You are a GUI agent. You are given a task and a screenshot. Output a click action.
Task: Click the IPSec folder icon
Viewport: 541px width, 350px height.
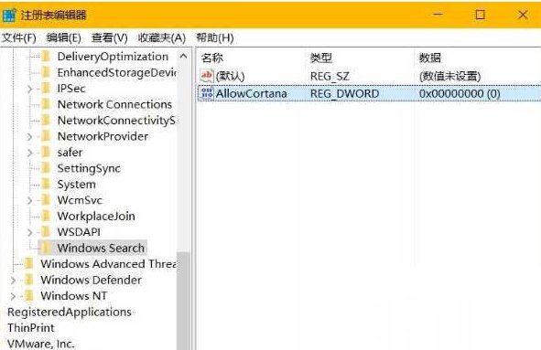pos(46,89)
